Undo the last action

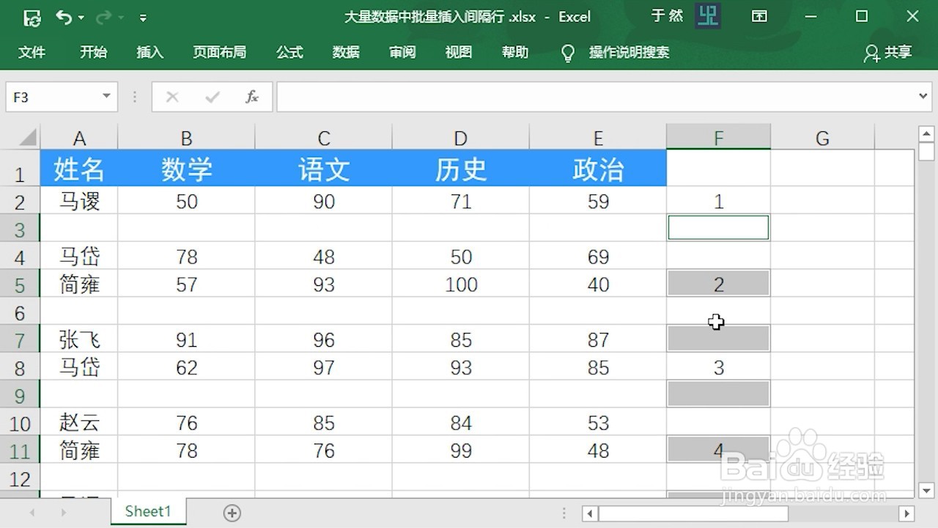pos(64,17)
